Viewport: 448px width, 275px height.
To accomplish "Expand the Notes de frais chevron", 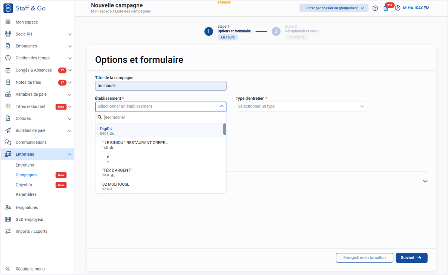I will click(70, 83).
